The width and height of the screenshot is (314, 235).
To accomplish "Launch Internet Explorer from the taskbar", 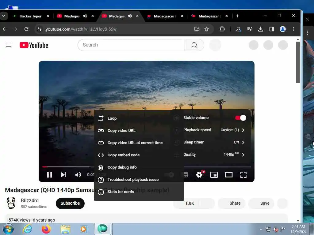I will [27, 229].
